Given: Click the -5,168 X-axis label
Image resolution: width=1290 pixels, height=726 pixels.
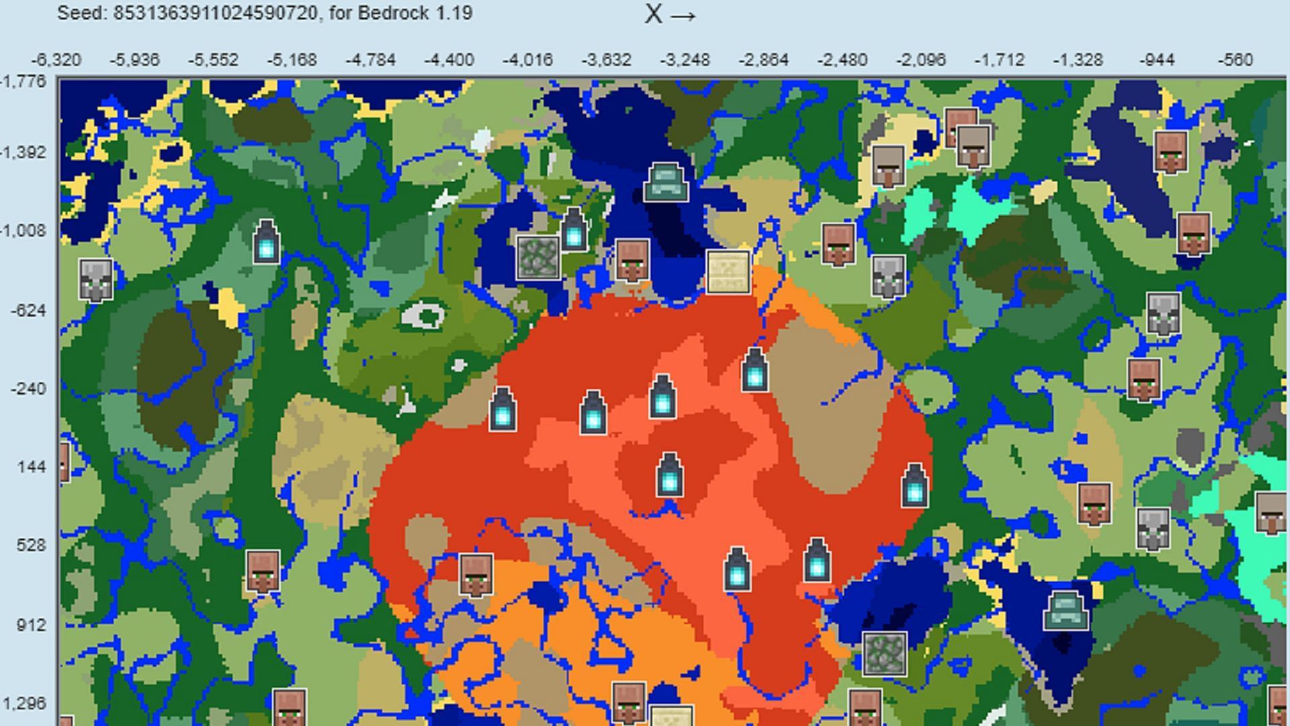Looking at the screenshot, I should (292, 60).
